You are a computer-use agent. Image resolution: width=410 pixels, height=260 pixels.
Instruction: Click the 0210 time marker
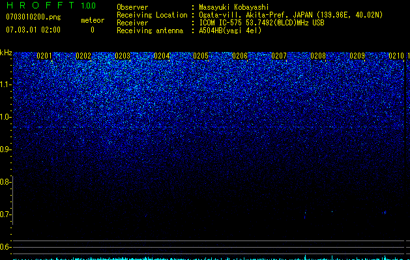click(x=396, y=56)
